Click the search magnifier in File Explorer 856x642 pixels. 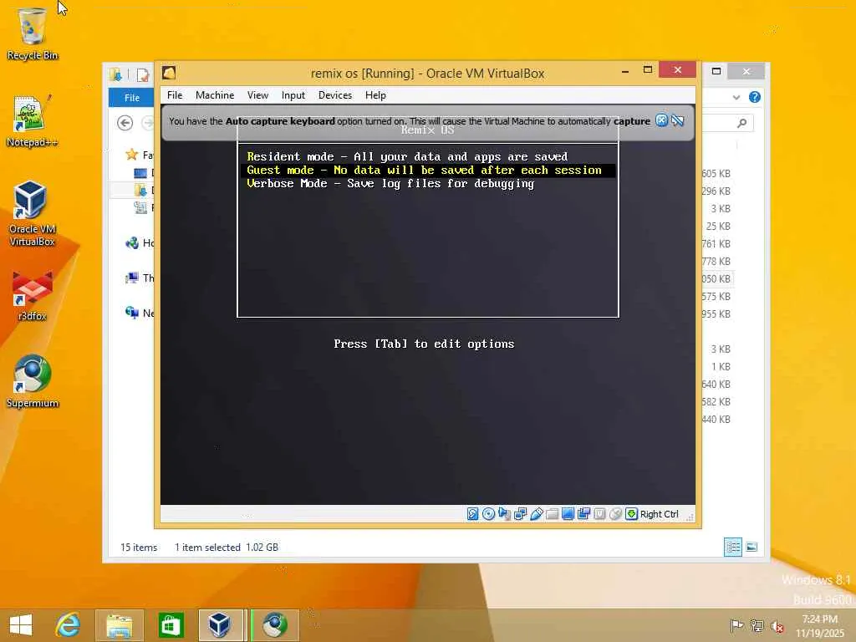coord(742,123)
